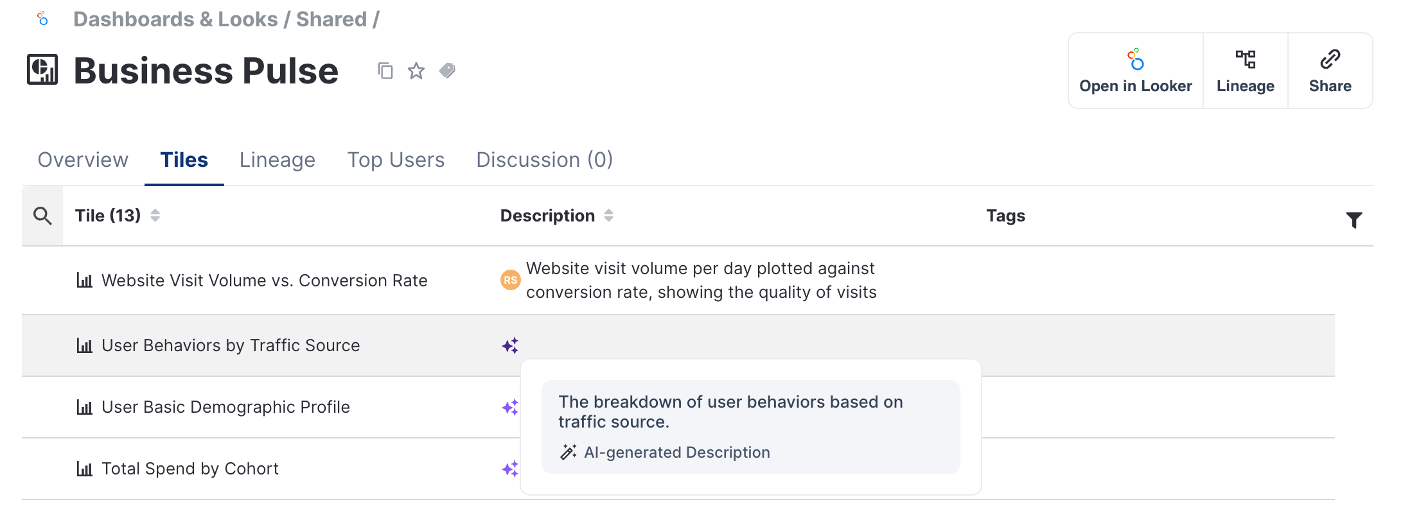Open the tiles filter funnel icon
The width and height of the screenshot is (1403, 511).
[x=1354, y=220]
